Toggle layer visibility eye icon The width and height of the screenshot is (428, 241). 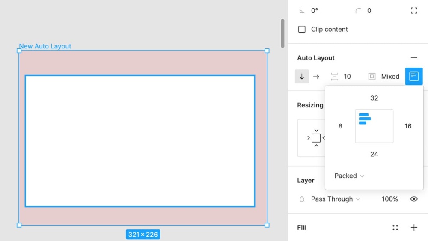(413, 199)
